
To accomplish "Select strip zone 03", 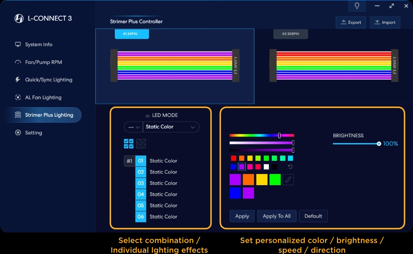I will tap(141, 183).
